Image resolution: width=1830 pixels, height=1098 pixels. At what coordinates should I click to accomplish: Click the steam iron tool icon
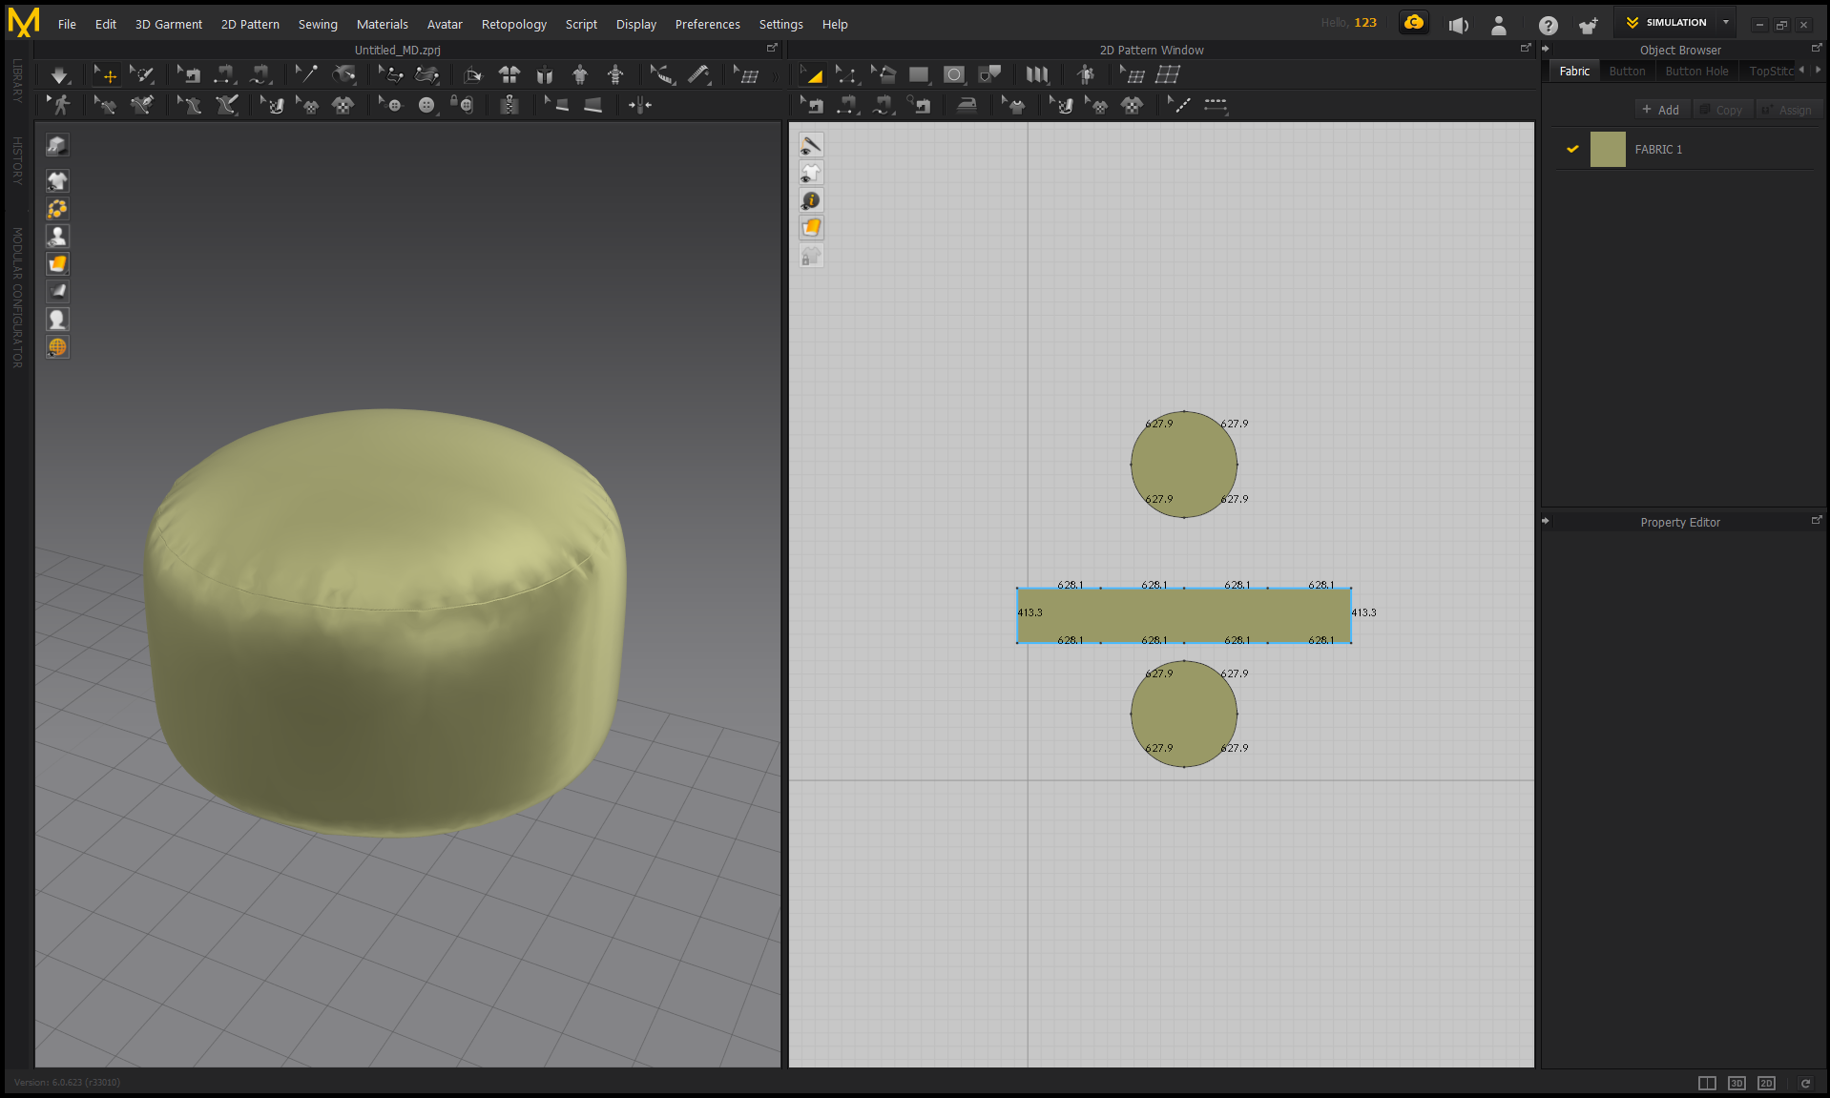pos(967,105)
